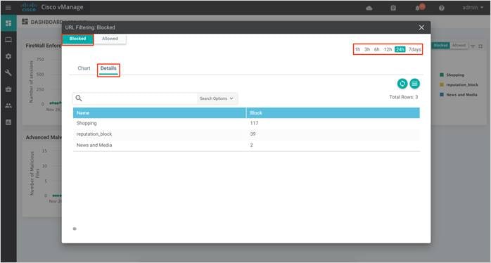Click the Total Rows: 3 label
Image resolution: width=491 pixels, height=263 pixels.
pyautogui.click(x=403, y=97)
